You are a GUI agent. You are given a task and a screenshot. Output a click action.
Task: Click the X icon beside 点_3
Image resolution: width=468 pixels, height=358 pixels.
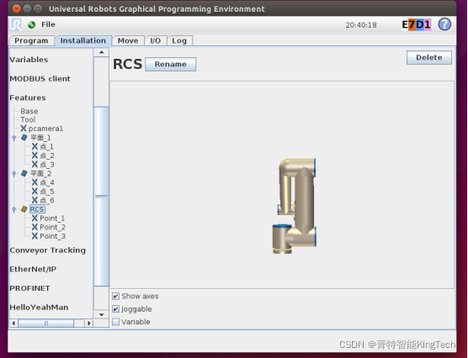[x=35, y=164]
